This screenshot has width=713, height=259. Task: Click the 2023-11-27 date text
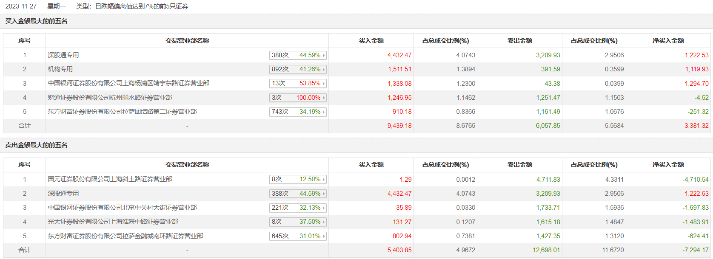click(x=21, y=6)
